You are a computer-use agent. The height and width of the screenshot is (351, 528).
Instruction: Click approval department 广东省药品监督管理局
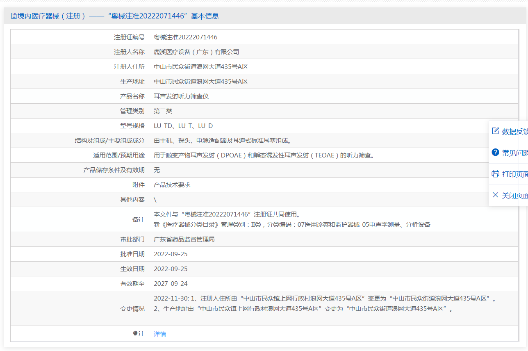[x=184, y=239]
